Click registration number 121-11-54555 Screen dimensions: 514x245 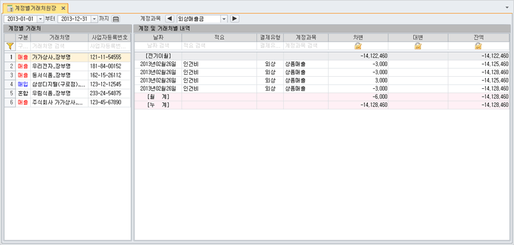coord(105,57)
